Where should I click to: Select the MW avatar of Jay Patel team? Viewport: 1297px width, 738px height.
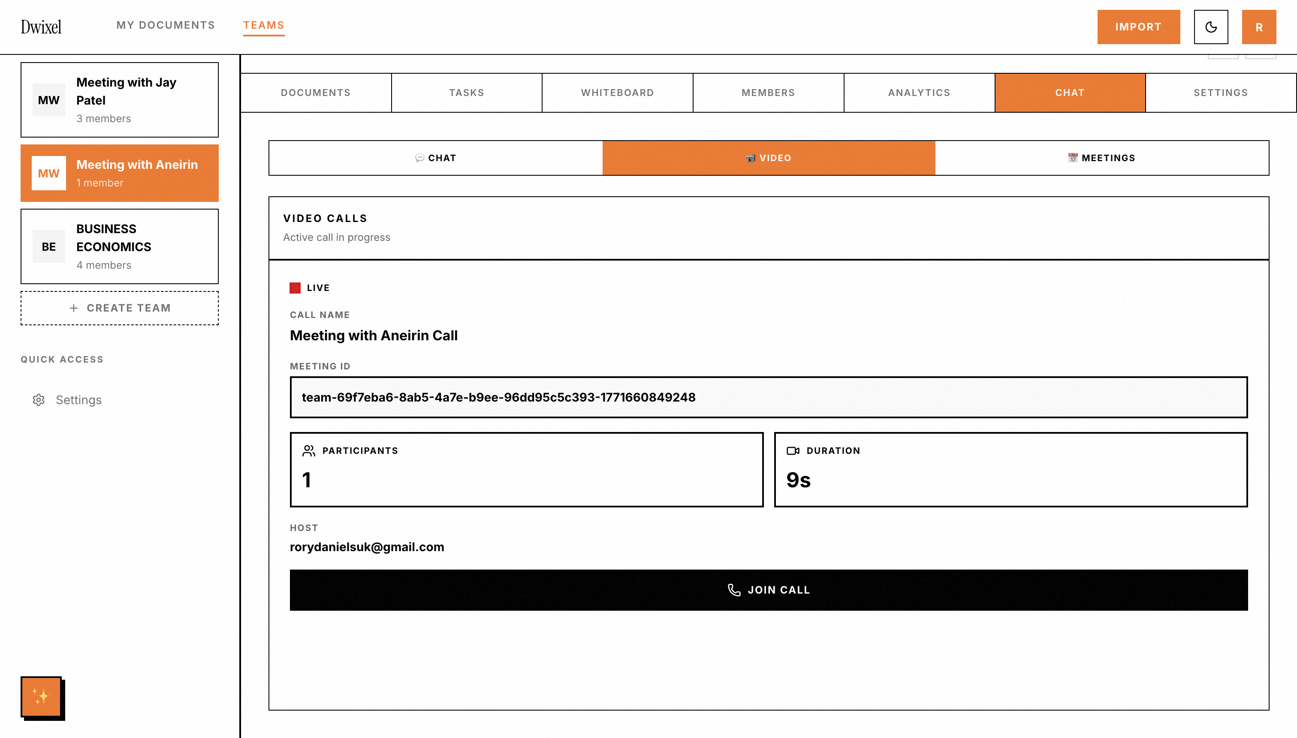pyautogui.click(x=49, y=100)
